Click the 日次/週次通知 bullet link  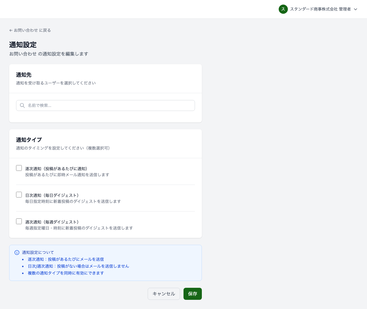[78, 266]
